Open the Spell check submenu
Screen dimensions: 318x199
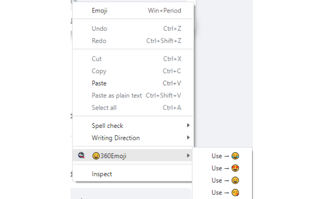133,126
